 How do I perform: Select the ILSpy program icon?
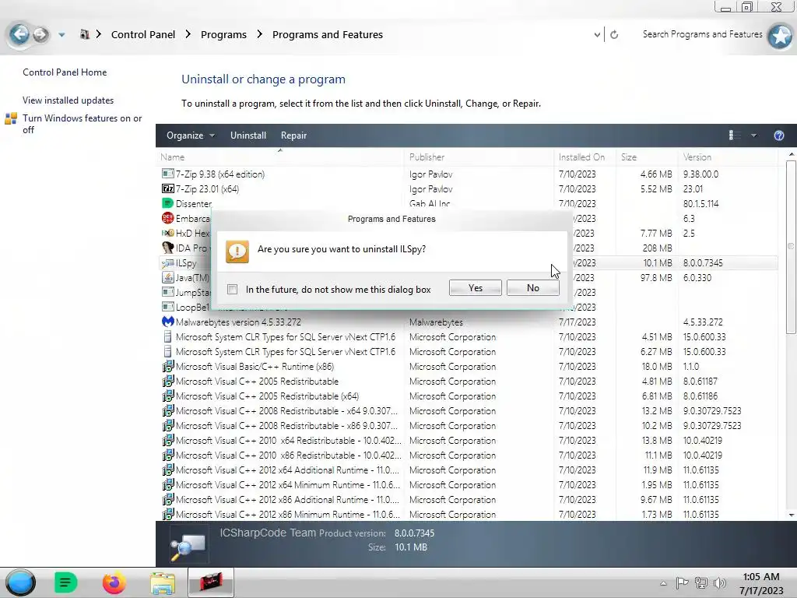tap(168, 263)
